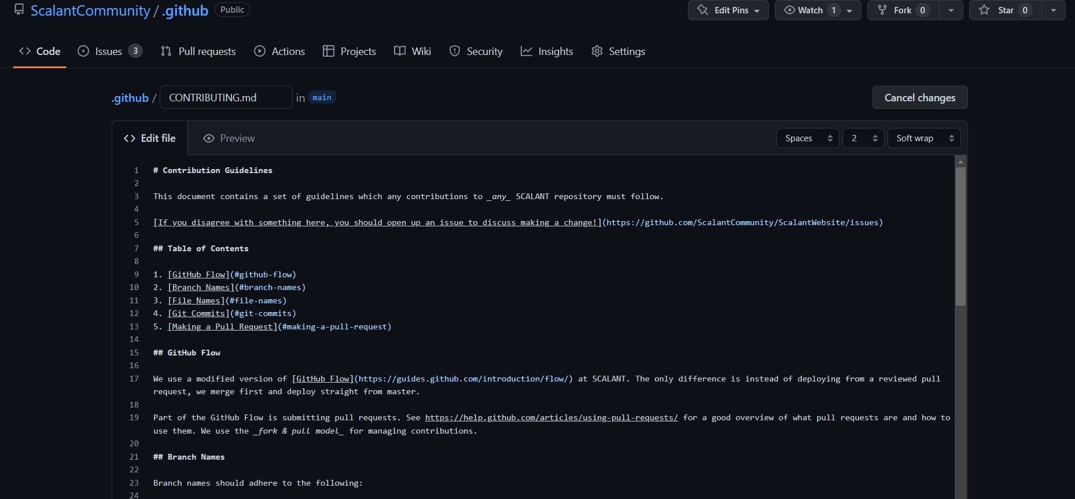1075x499 pixels.
Task: Open the Edit Pins dropdown
Action: click(x=728, y=10)
